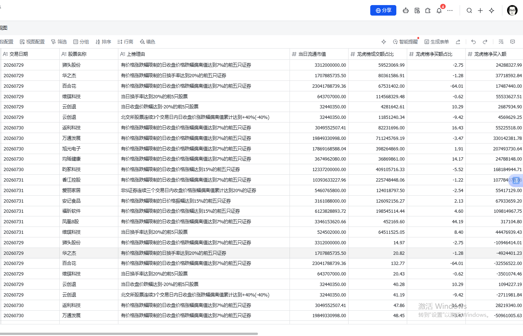The width and height of the screenshot is (523, 336).
Task: Click the magnifier search icon in header
Action: 469,11
